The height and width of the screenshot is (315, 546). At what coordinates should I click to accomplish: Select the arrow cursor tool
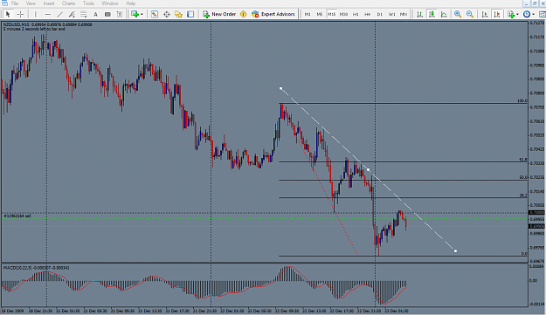(8, 14)
